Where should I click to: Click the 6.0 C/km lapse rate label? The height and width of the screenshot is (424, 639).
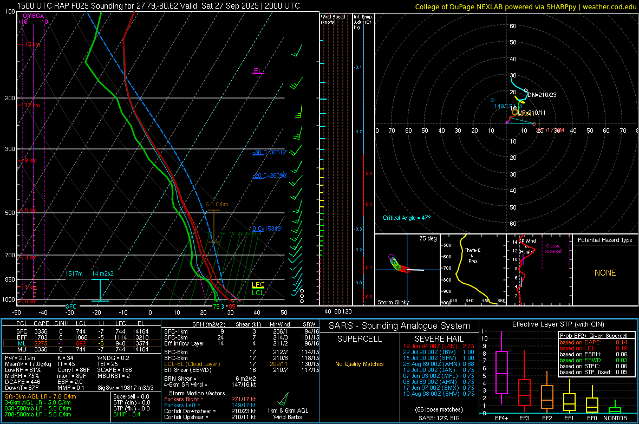coord(217,204)
